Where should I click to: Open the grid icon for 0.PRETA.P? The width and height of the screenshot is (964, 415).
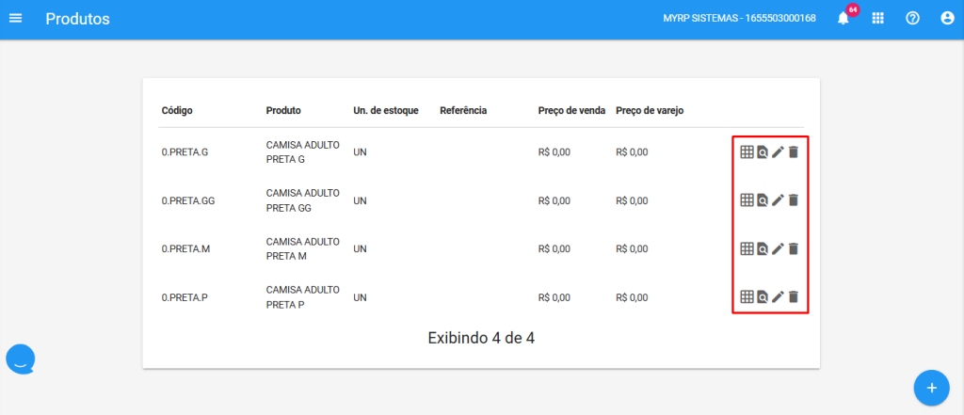[x=747, y=296]
